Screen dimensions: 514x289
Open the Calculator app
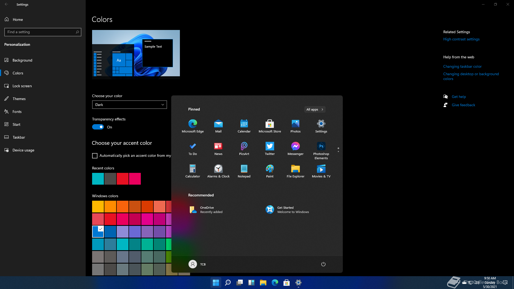[x=193, y=171]
